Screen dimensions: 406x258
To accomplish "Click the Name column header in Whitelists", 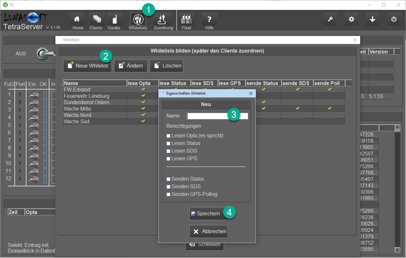I will click(95, 83).
